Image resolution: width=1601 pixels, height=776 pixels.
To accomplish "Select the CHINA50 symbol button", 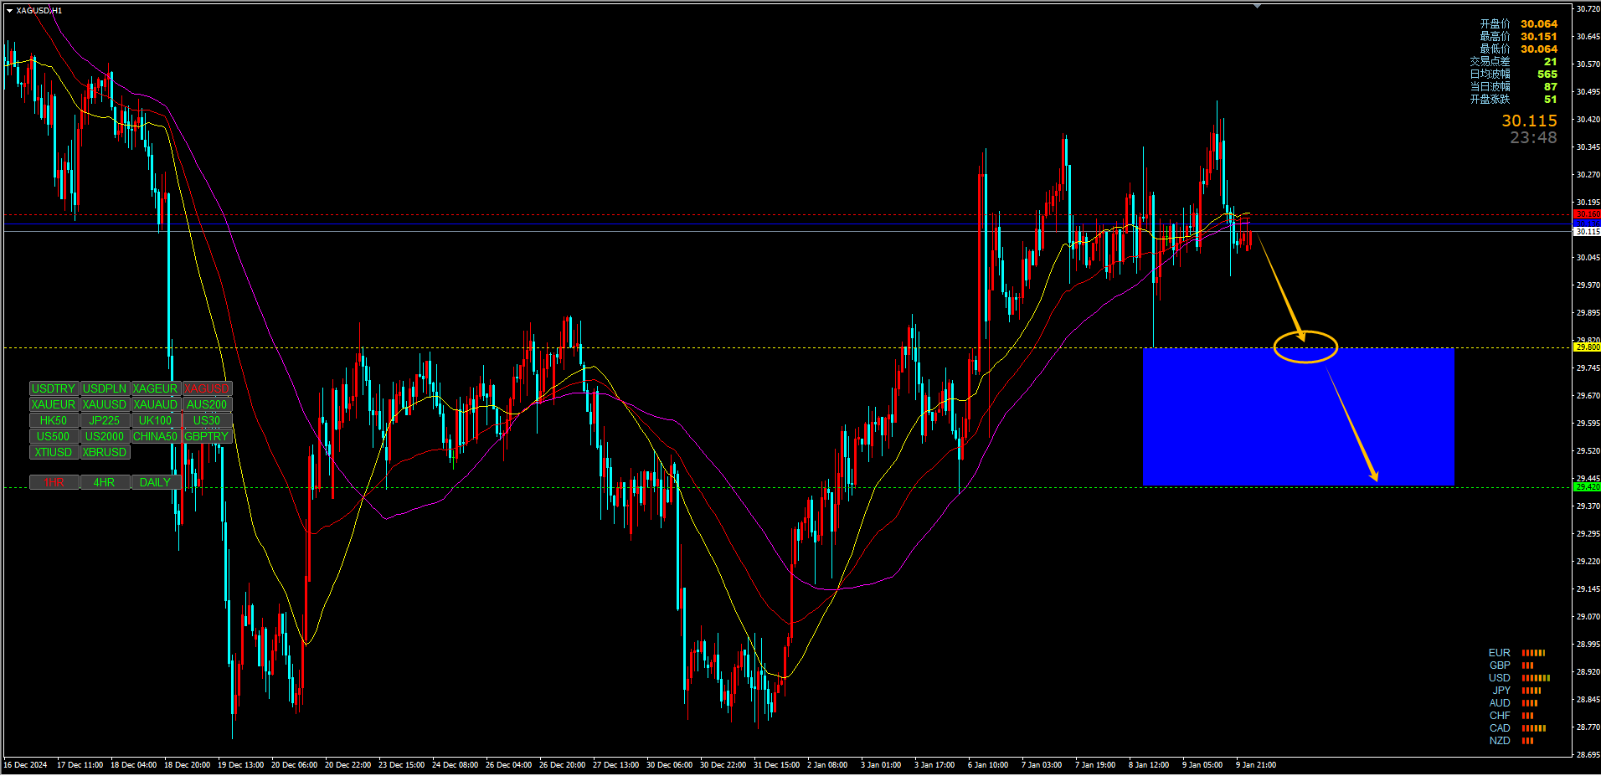I will tap(156, 436).
